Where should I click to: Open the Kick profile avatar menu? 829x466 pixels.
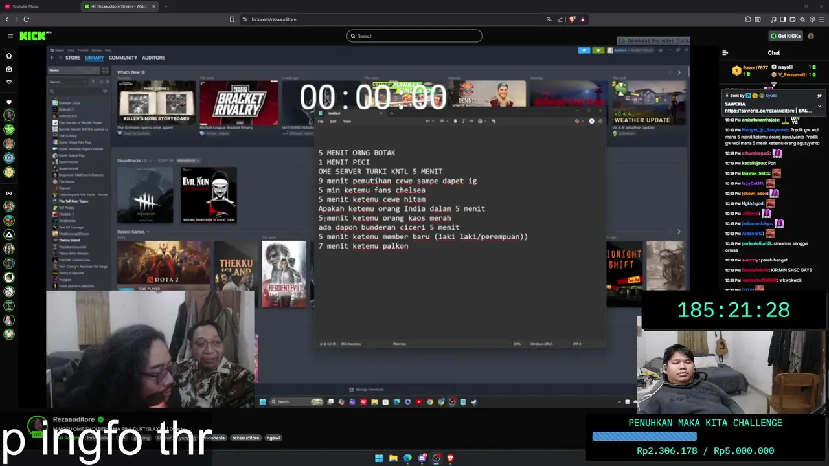pyautogui.click(x=811, y=36)
